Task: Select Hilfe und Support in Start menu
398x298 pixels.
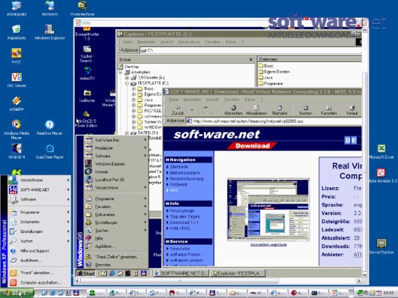Action: tap(39, 250)
